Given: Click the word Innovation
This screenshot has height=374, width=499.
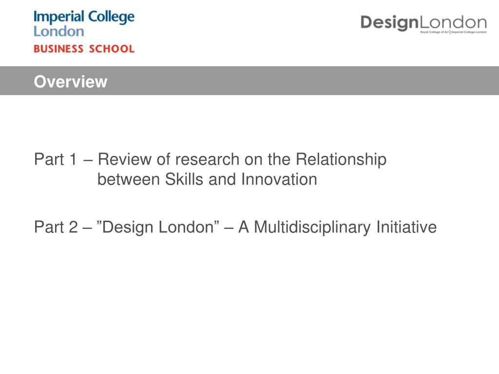Looking at the screenshot, I should 279,179.
